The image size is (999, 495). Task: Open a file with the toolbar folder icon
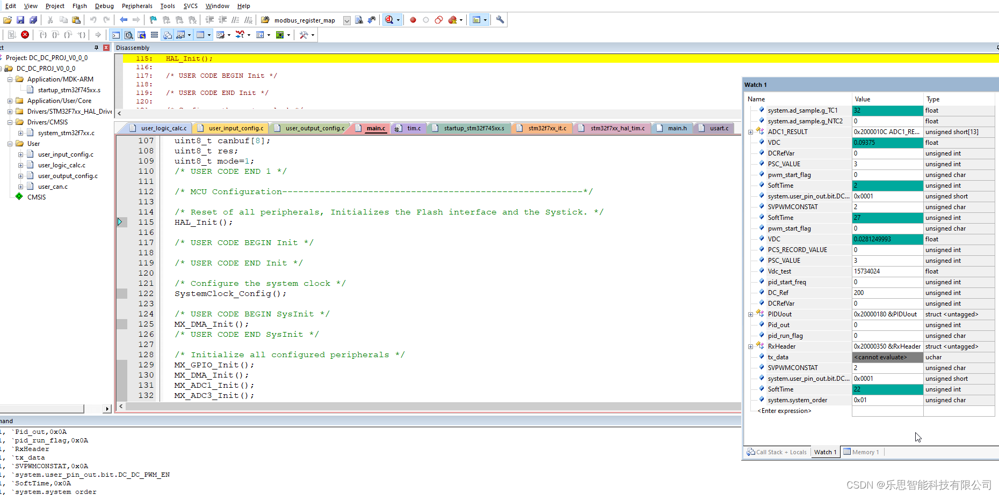point(8,20)
